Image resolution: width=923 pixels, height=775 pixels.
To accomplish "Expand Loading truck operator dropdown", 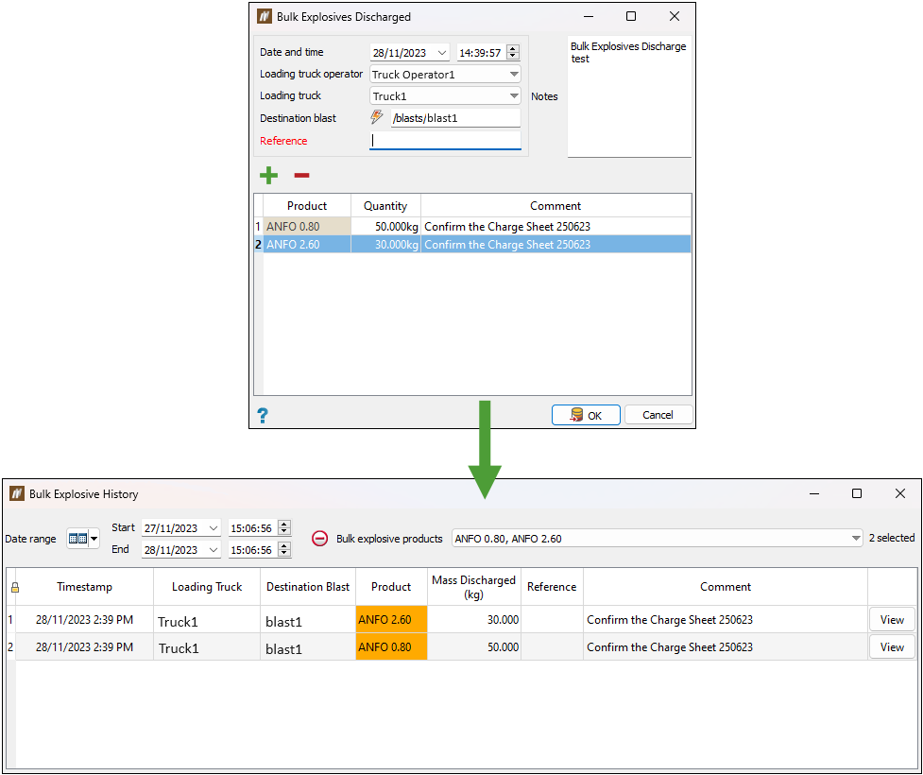I will [514, 75].
